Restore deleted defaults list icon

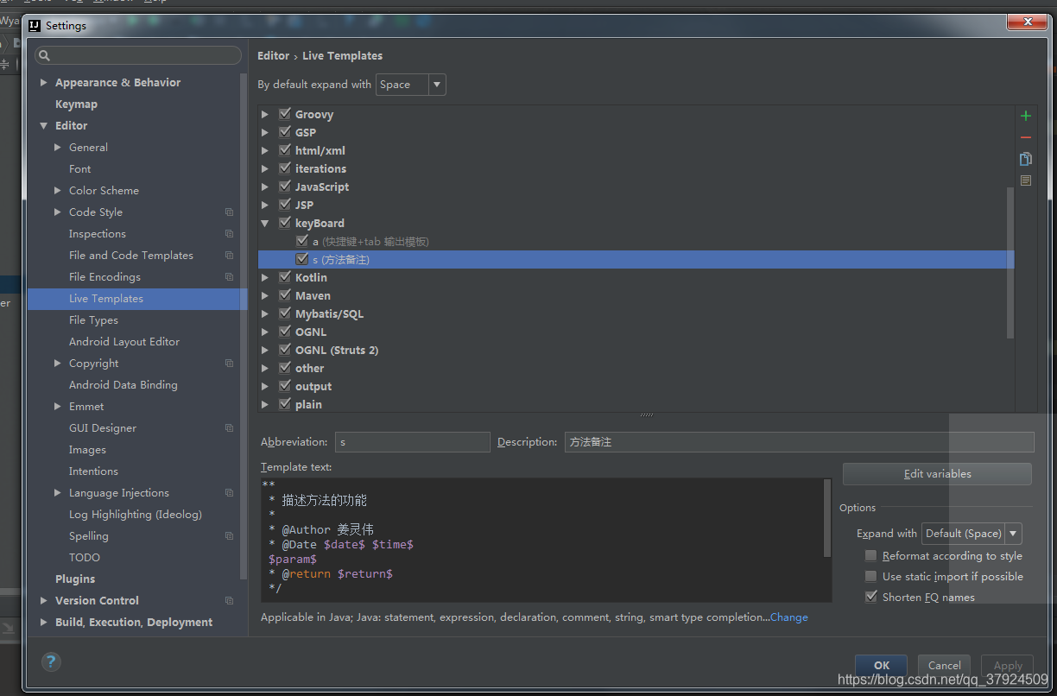tap(1026, 180)
